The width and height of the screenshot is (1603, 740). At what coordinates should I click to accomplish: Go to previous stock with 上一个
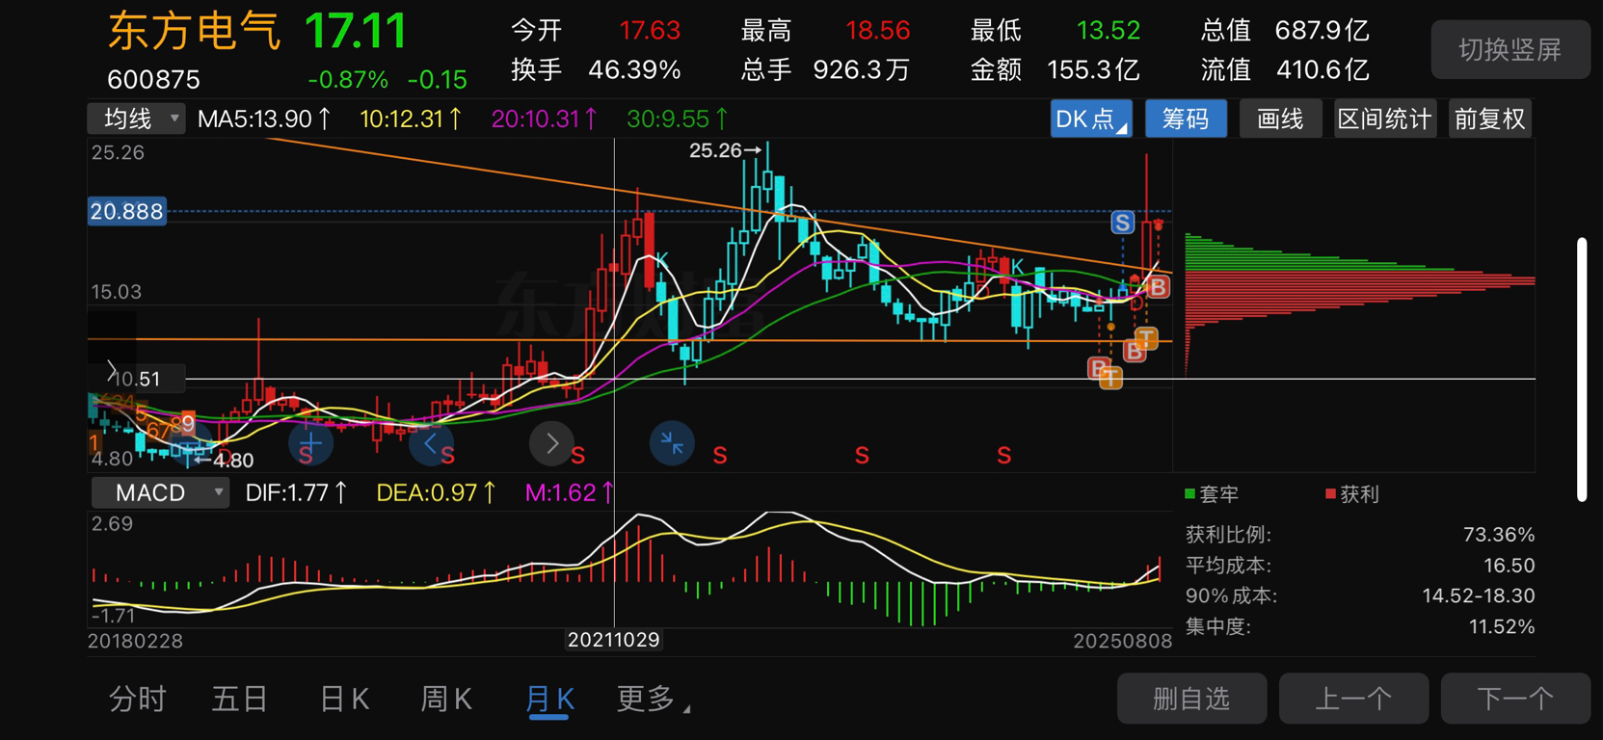point(1353,698)
